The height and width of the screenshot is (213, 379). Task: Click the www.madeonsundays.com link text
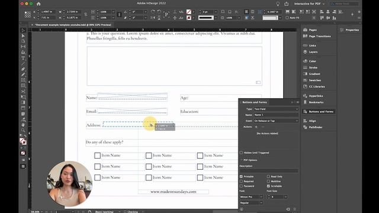tap(174, 192)
